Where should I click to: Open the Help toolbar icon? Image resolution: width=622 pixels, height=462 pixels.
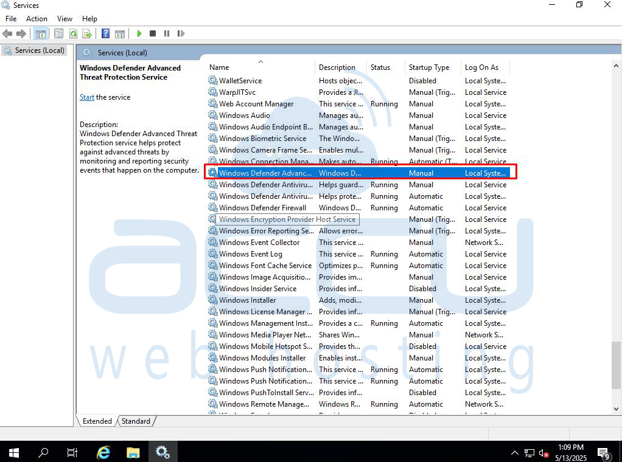pos(105,33)
